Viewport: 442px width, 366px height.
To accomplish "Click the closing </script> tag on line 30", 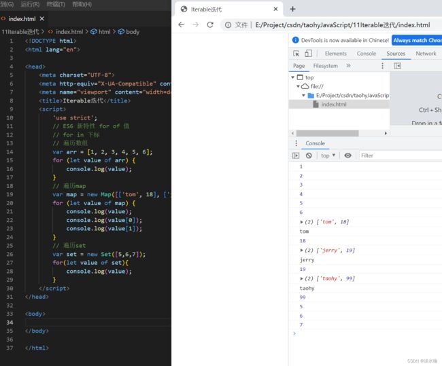I will click(x=54, y=289).
